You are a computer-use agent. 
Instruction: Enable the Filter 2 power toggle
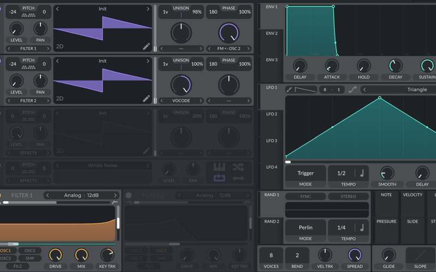pyautogui.click(x=129, y=195)
